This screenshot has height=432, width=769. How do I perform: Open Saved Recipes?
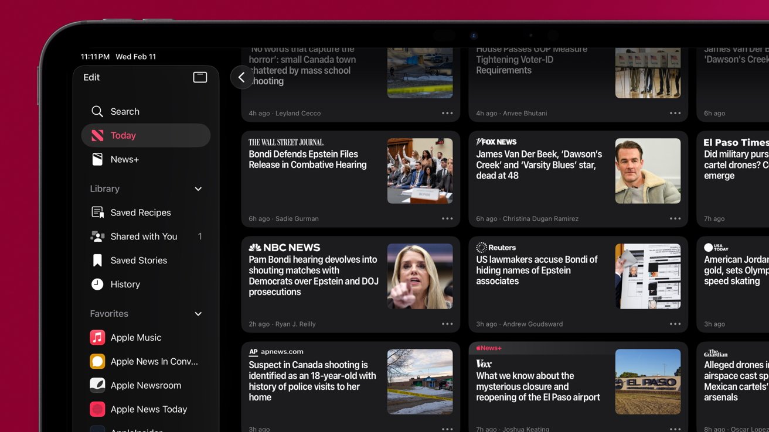(x=141, y=212)
